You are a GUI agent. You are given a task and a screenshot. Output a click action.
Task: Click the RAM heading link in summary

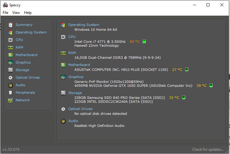pos(72,53)
